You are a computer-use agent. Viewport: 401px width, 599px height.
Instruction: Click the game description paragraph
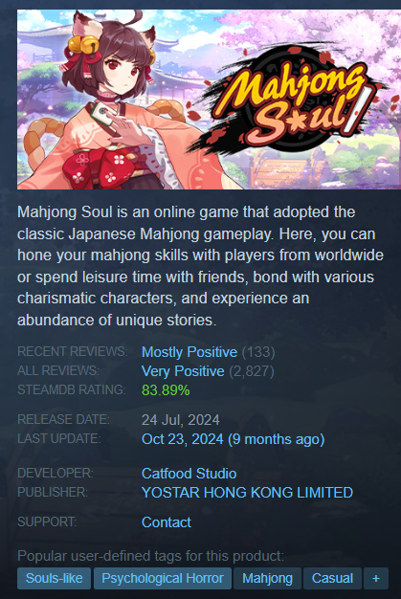click(x=201, y=265)
